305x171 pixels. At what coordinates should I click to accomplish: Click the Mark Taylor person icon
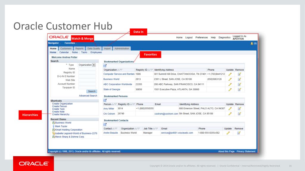(54, 126)
